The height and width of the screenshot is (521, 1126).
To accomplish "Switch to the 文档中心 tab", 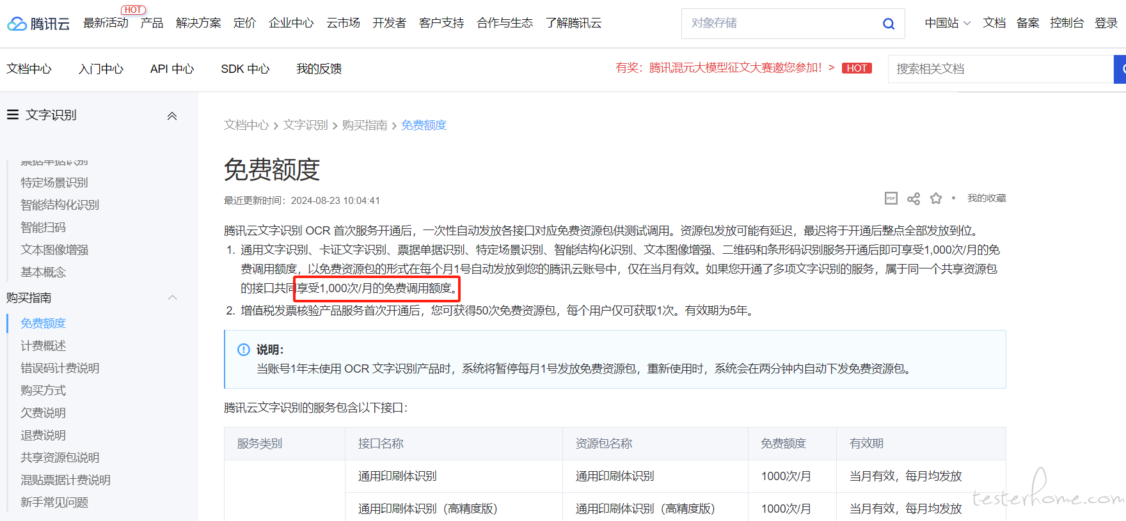I will click(x=29, y=69).
